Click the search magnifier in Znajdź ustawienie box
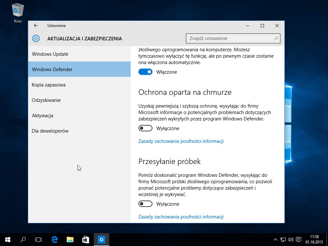This screenshot has height=246, width=328. pos(276,38)
